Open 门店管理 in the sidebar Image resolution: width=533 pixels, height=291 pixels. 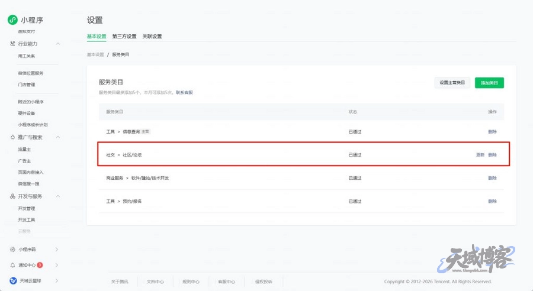tap(27, 85)
